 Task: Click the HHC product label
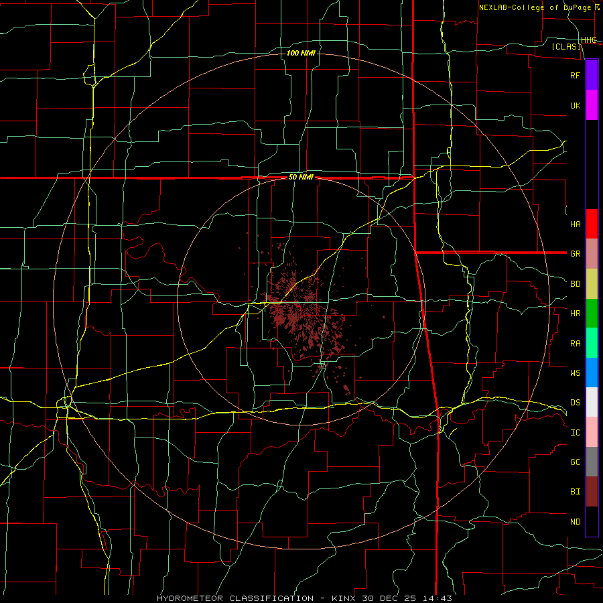click(x=589, y=40)
